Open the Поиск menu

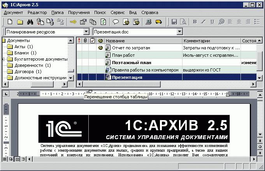tap(100, 13)
